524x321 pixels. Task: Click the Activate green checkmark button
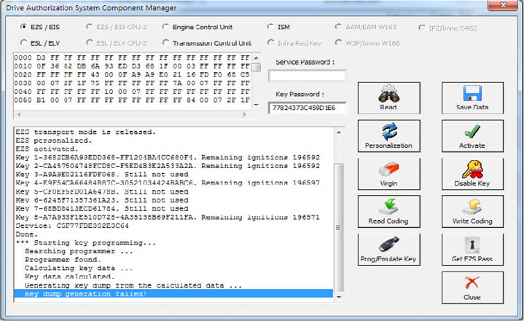tap(472, 135)
